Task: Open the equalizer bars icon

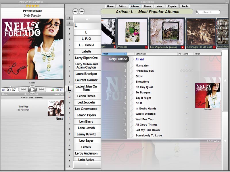Action: click(x=52, y=90)
